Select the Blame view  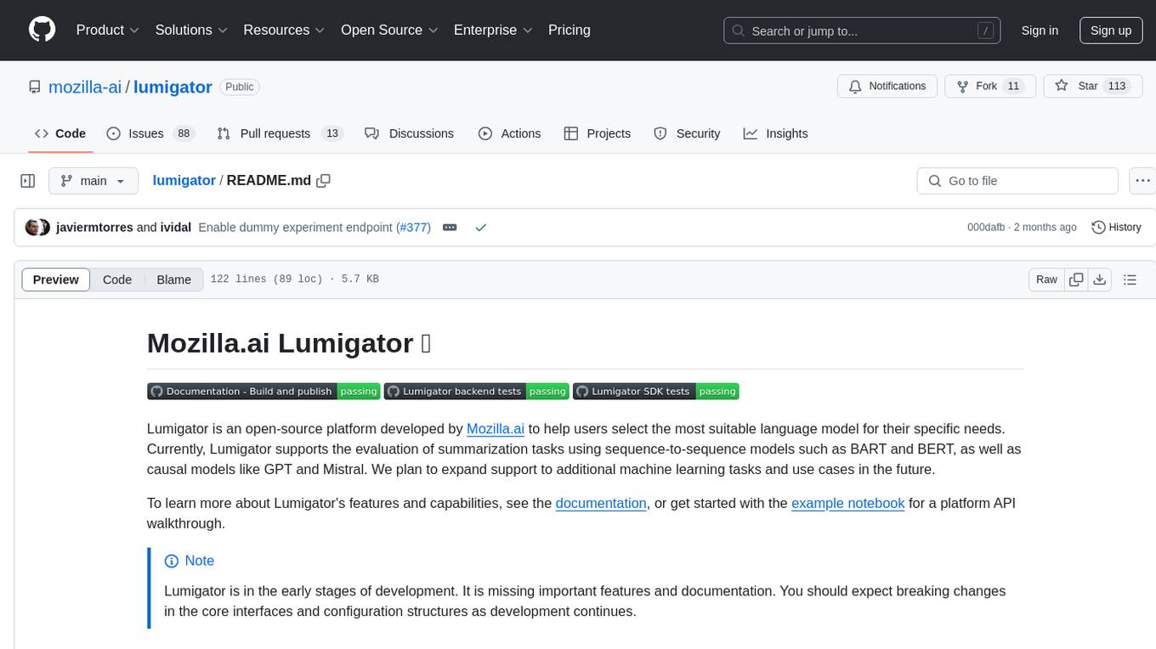[173, 279]
